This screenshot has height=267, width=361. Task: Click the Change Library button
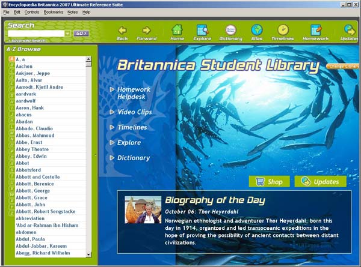click(x=343, y=67)
